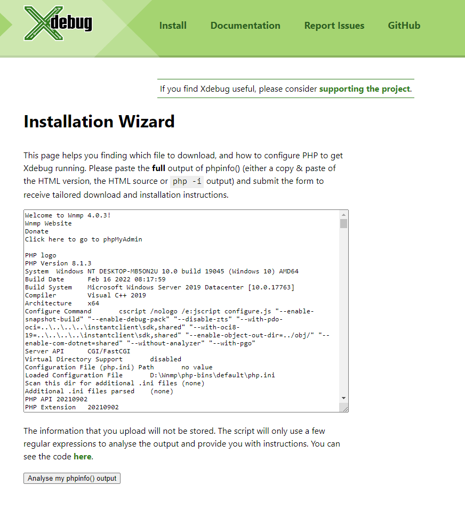Click the 'Server API CGI/FastCGI' line
The image size is (465, 510).
tap(77, 351)
